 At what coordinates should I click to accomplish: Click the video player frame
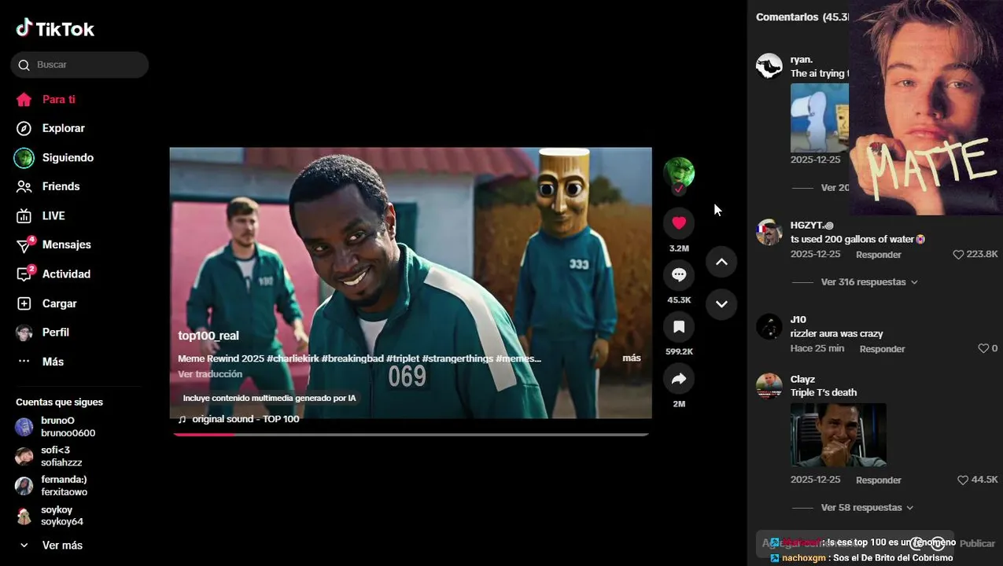click(411, 283)
